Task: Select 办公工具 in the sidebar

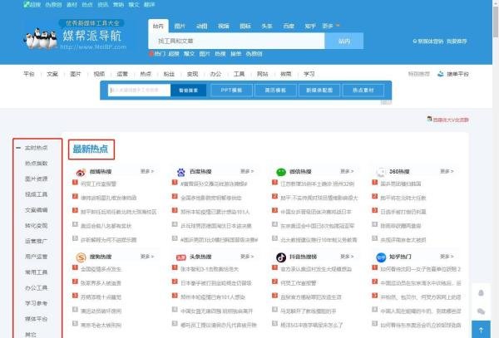Action: pyautogui.click(x=37, y=288)
